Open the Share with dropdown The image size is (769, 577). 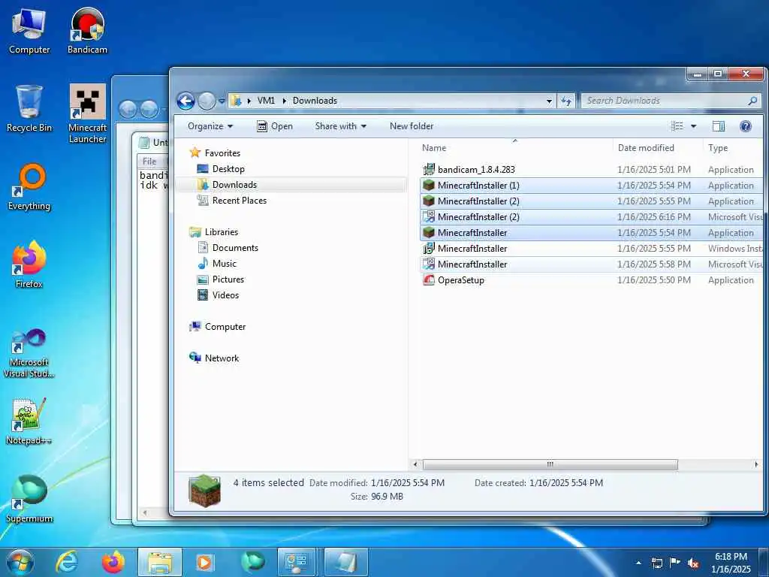(x=341, y=126)
